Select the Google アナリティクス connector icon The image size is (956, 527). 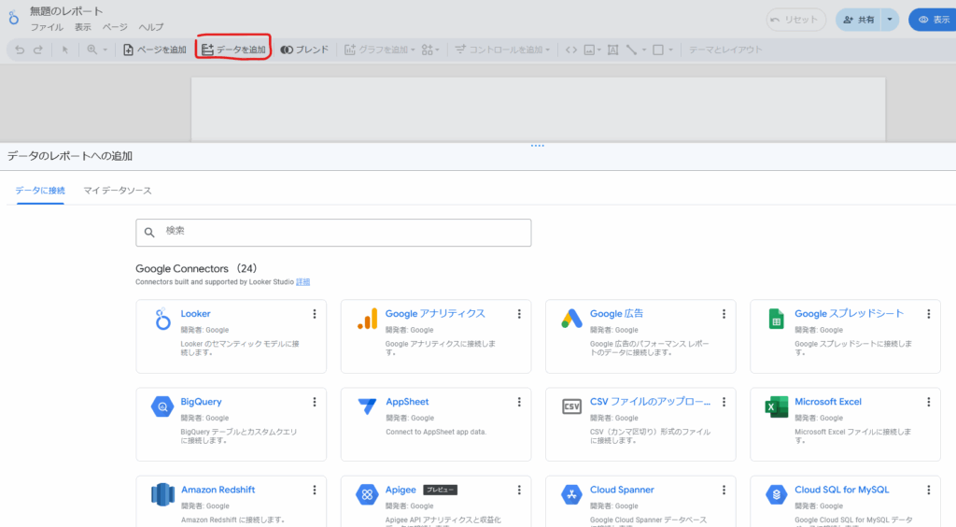point(367,319)
